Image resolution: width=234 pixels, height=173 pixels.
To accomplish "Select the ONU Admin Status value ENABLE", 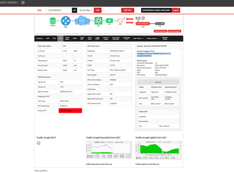I will click(x=113, y=79).
